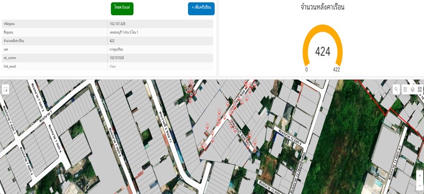424x194 pixels.
Task: Show the map legend list
Action: (405, 89)
